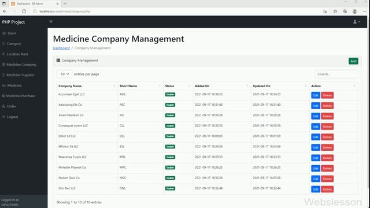
Task: Click the green Add button
Action: click(353, 61)
